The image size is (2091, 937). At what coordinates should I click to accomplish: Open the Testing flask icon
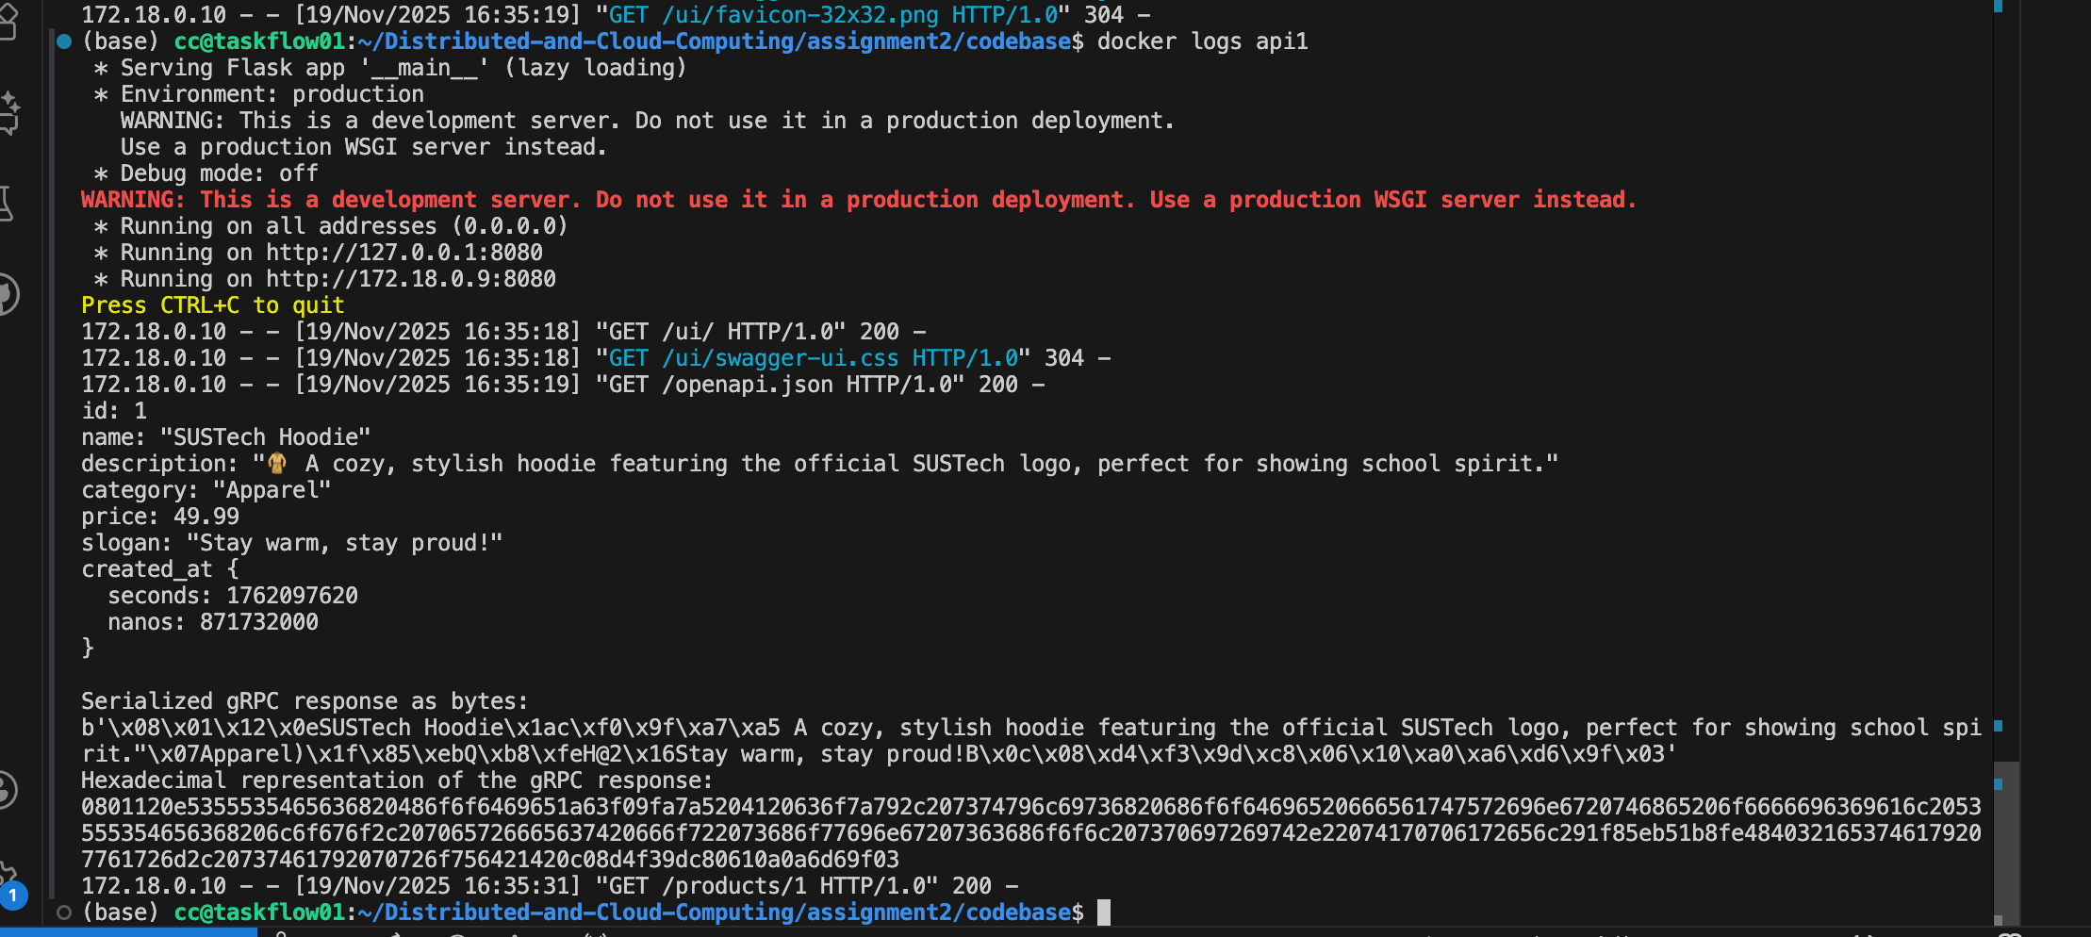pos(7,203)
